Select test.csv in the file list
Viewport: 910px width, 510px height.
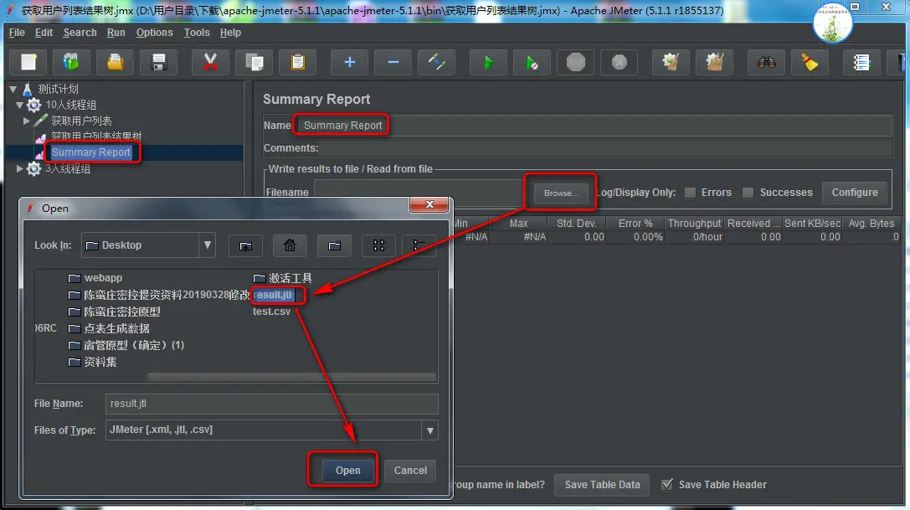tap(271, 312)
